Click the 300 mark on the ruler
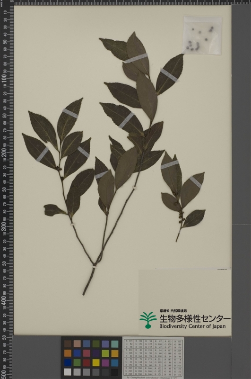251x379 pixels. (x=4, y=226)
